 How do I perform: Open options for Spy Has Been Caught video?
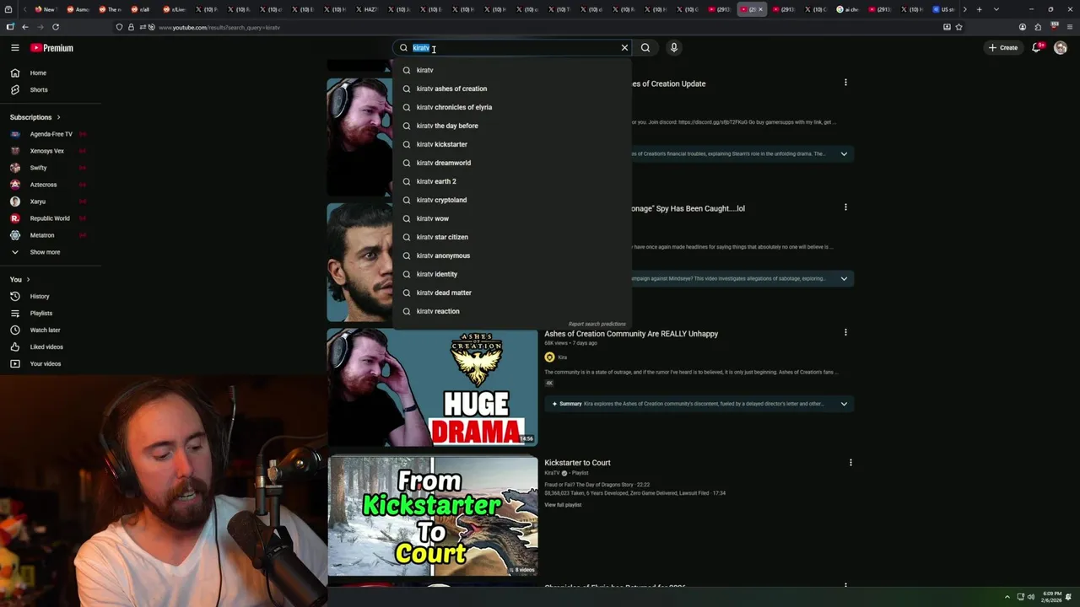(x=845, y=207)
